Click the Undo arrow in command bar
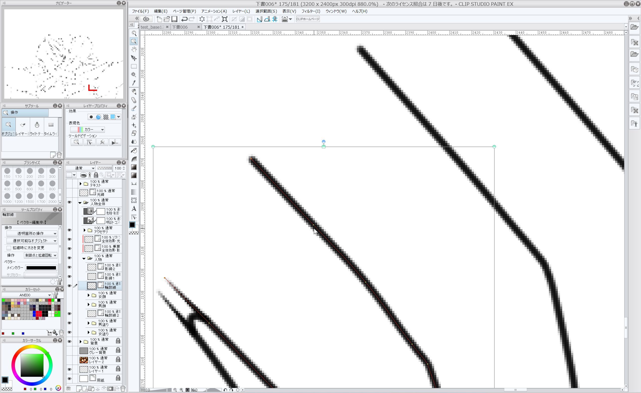 point(184,19)
